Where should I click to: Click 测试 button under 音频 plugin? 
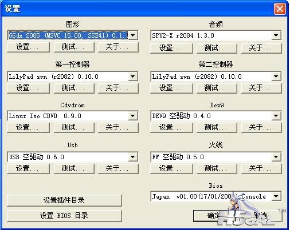coord(217,48)
